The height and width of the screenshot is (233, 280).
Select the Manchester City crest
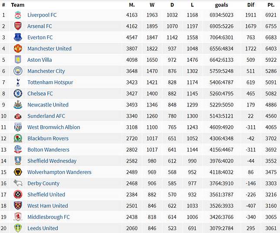(18, 71)
